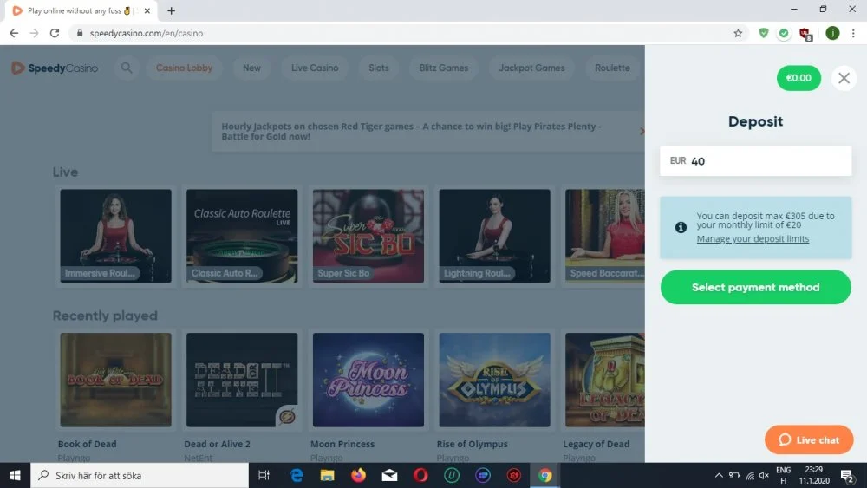Open Lightning Roulette game thumbnail
This screenshot has height=488, width=867.
(x=494, y=236)
